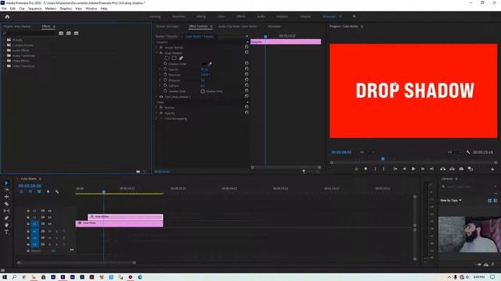Switch to the Effect Controls tab

tap(198, 27)
